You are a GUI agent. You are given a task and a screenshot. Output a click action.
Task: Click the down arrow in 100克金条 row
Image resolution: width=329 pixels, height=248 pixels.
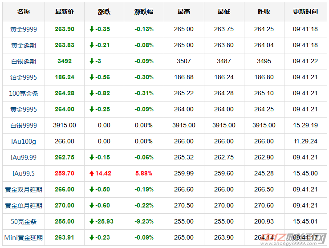(92, 94)
